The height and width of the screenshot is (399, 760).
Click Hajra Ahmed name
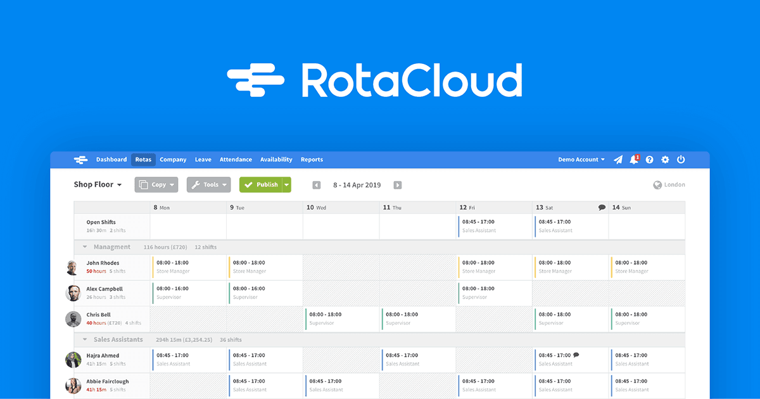point(103,355)
